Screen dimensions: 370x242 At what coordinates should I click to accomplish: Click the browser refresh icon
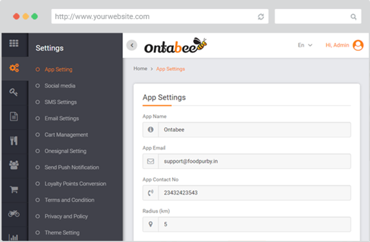pos(261,17)
